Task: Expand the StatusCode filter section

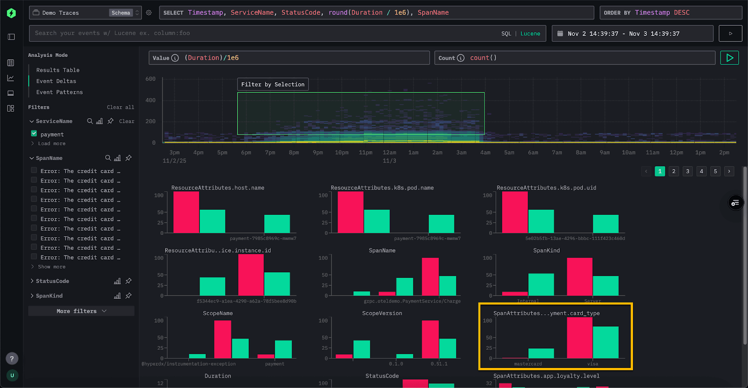Action: click(x=50, y=281)
